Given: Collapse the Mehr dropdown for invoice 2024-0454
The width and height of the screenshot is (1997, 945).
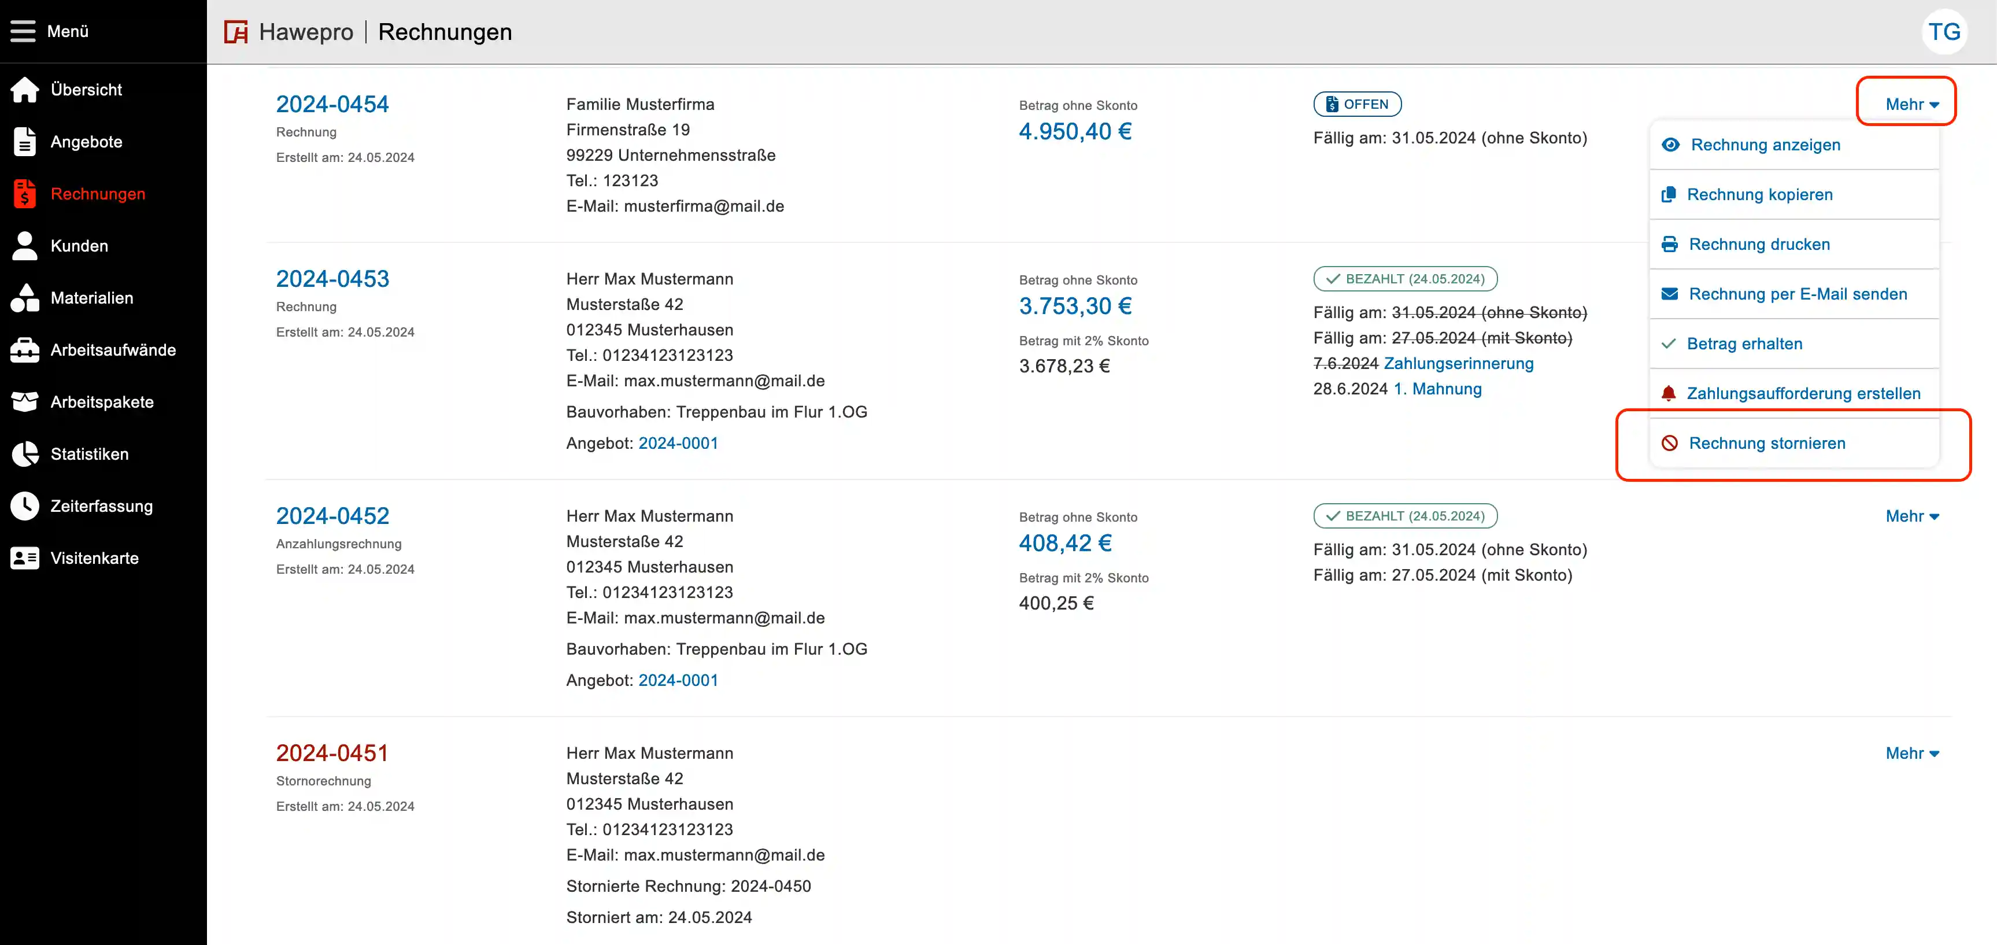Looking at the screenshot, I should pyautogui.click(x=1912, y=104).
